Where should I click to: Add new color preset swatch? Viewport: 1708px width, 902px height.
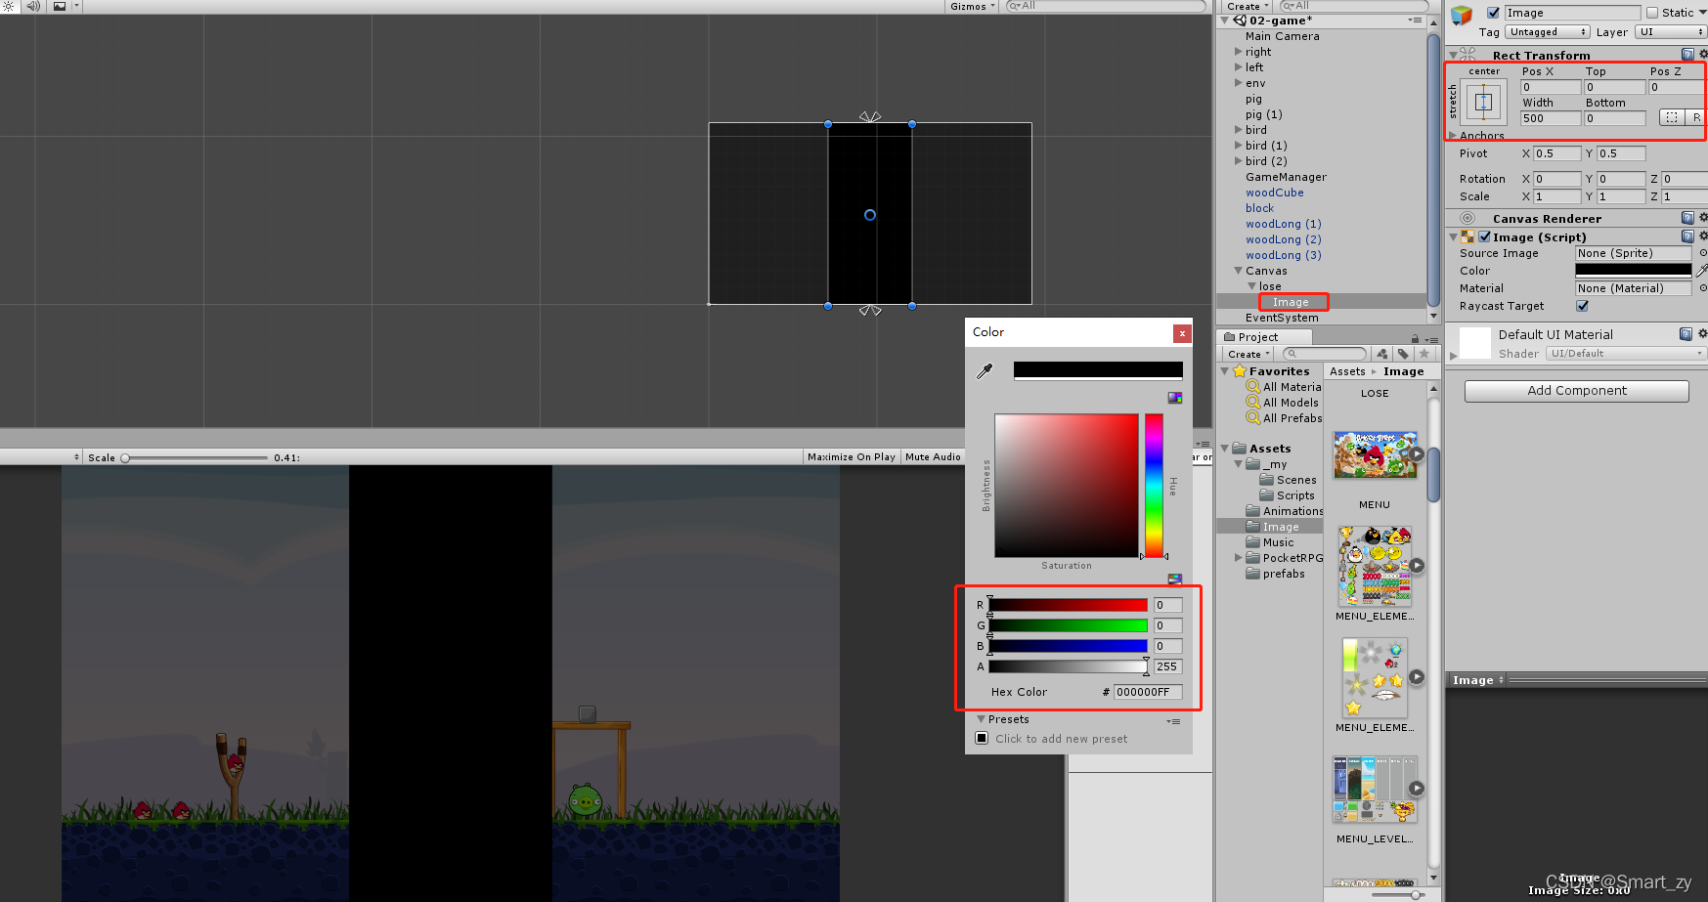(x=982, y=738)
